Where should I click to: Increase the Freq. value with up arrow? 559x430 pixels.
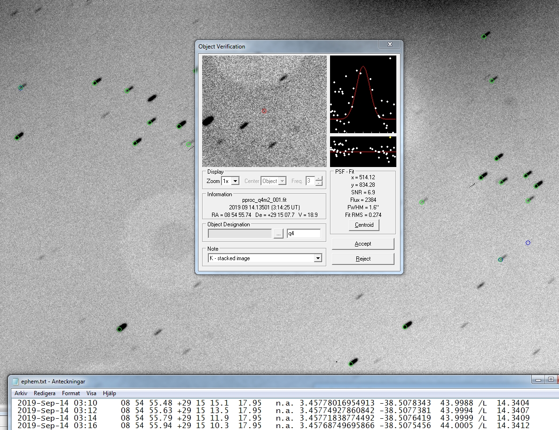tap(319, 178)
